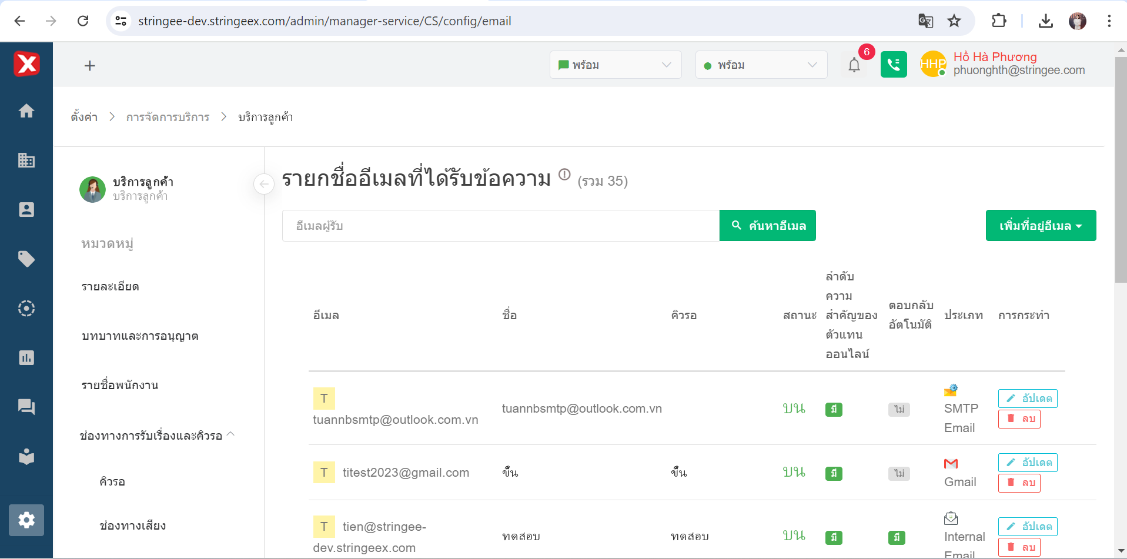Collapse the left panel with arrow button
Image resolution: width=1127 pixels, height=559 pixels.
(264, 184)
